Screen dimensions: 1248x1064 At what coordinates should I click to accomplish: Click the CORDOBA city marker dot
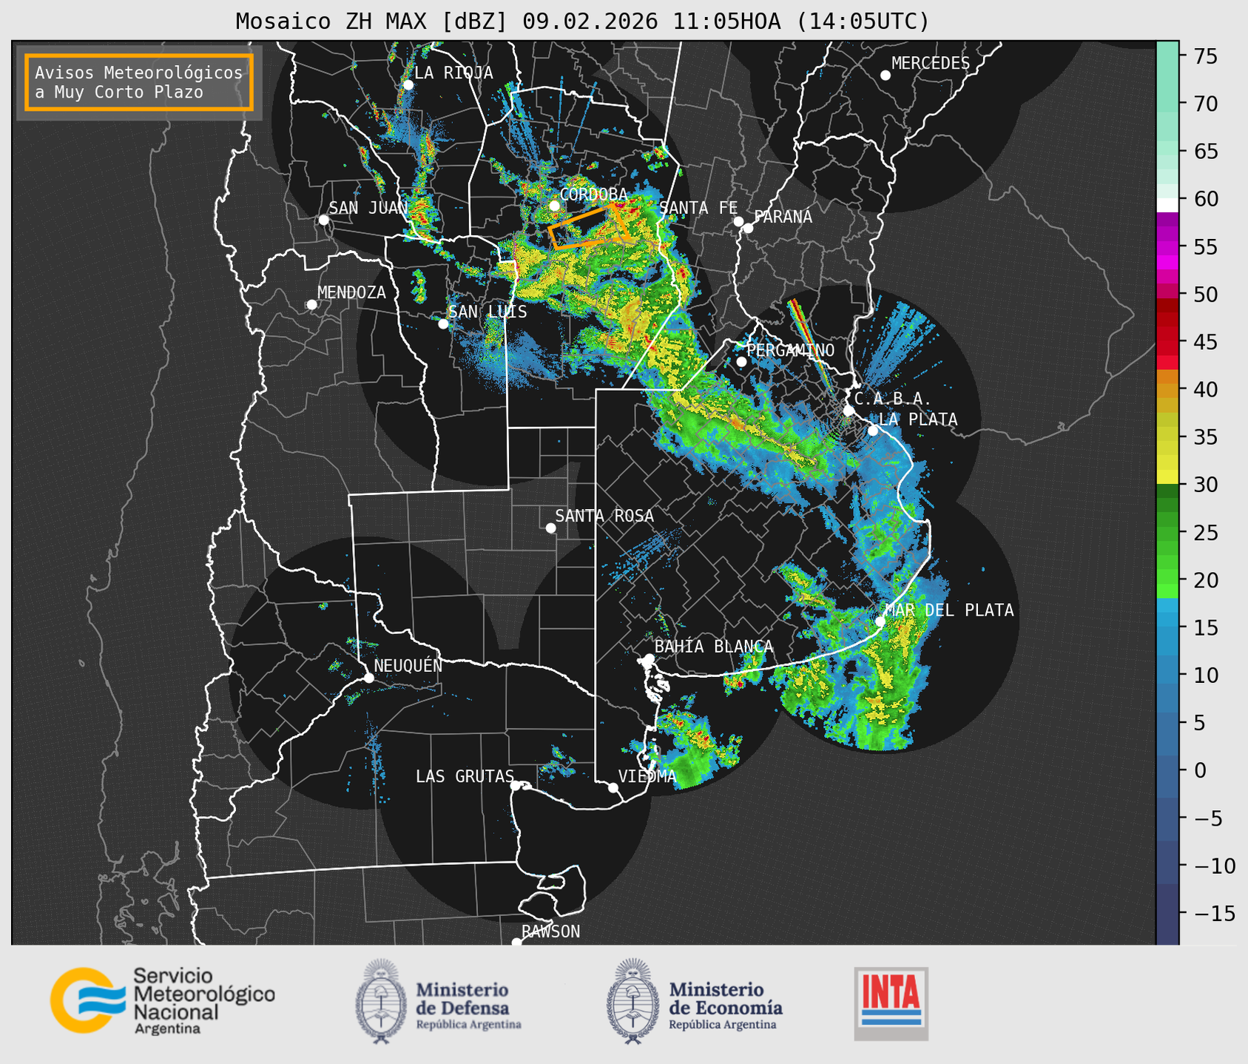click(x=554, y=206)
